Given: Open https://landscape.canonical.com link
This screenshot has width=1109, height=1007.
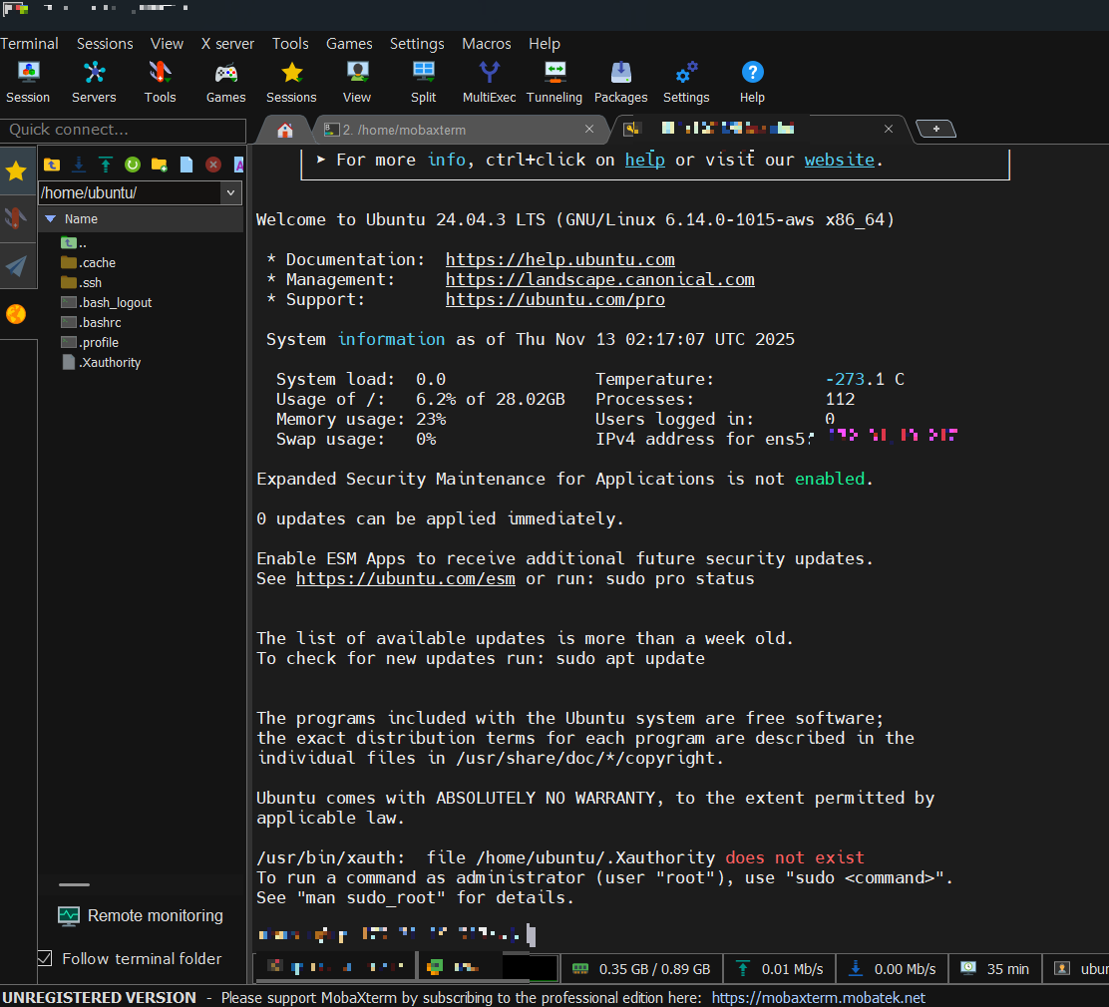Looking at the screenshot, I should (x=599, y=279).
